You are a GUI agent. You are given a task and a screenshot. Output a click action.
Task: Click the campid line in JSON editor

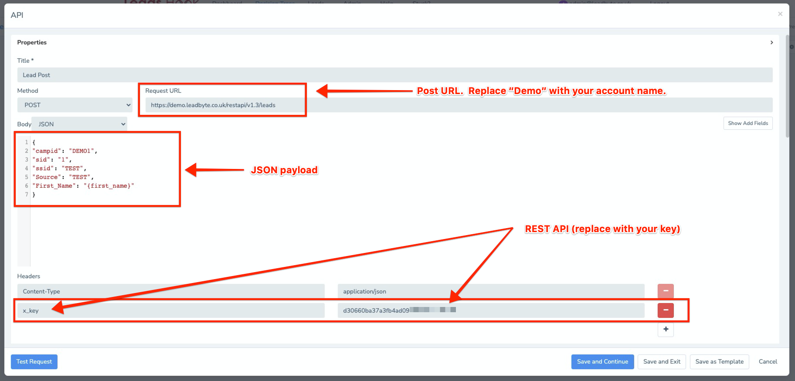pos(65,151)
